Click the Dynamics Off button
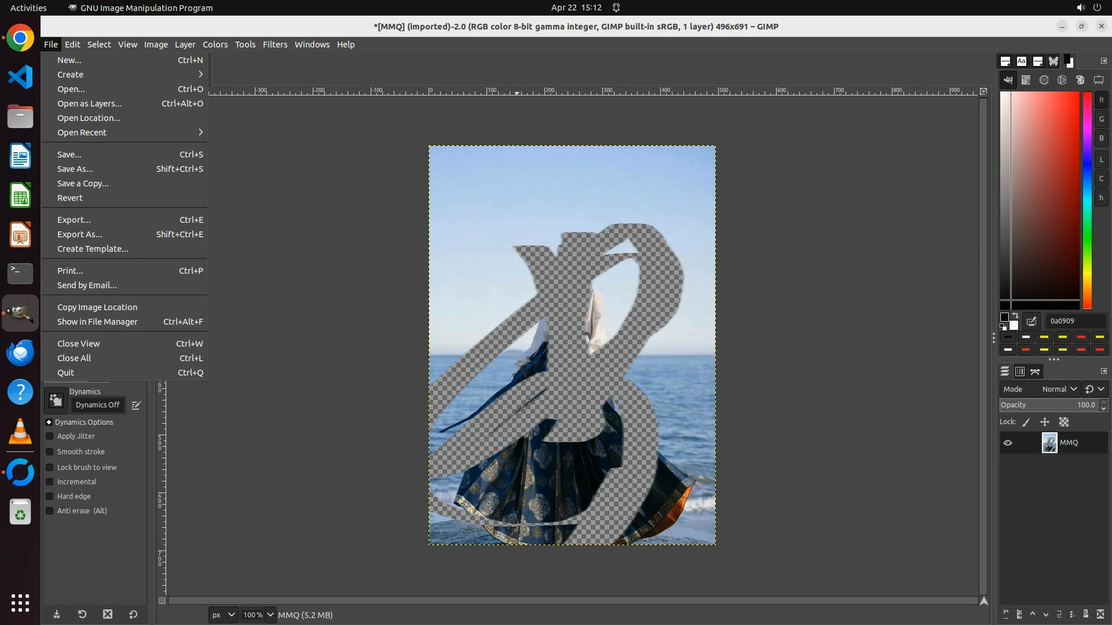The width and height of the screenshot is (1112, 625). [x=97, y=405]
